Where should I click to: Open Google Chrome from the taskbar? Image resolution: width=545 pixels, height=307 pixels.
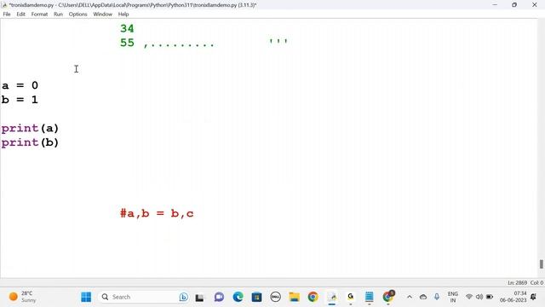click(313, 297)
